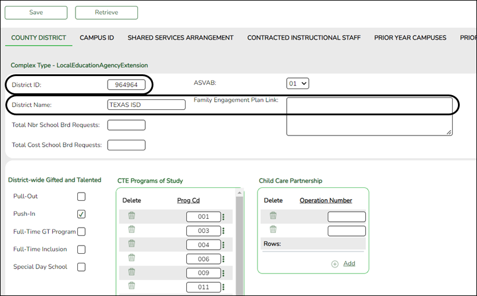Click the CTE Programs list scrollbar thumb
Viewport: 477px width, 296px height.
240,246
